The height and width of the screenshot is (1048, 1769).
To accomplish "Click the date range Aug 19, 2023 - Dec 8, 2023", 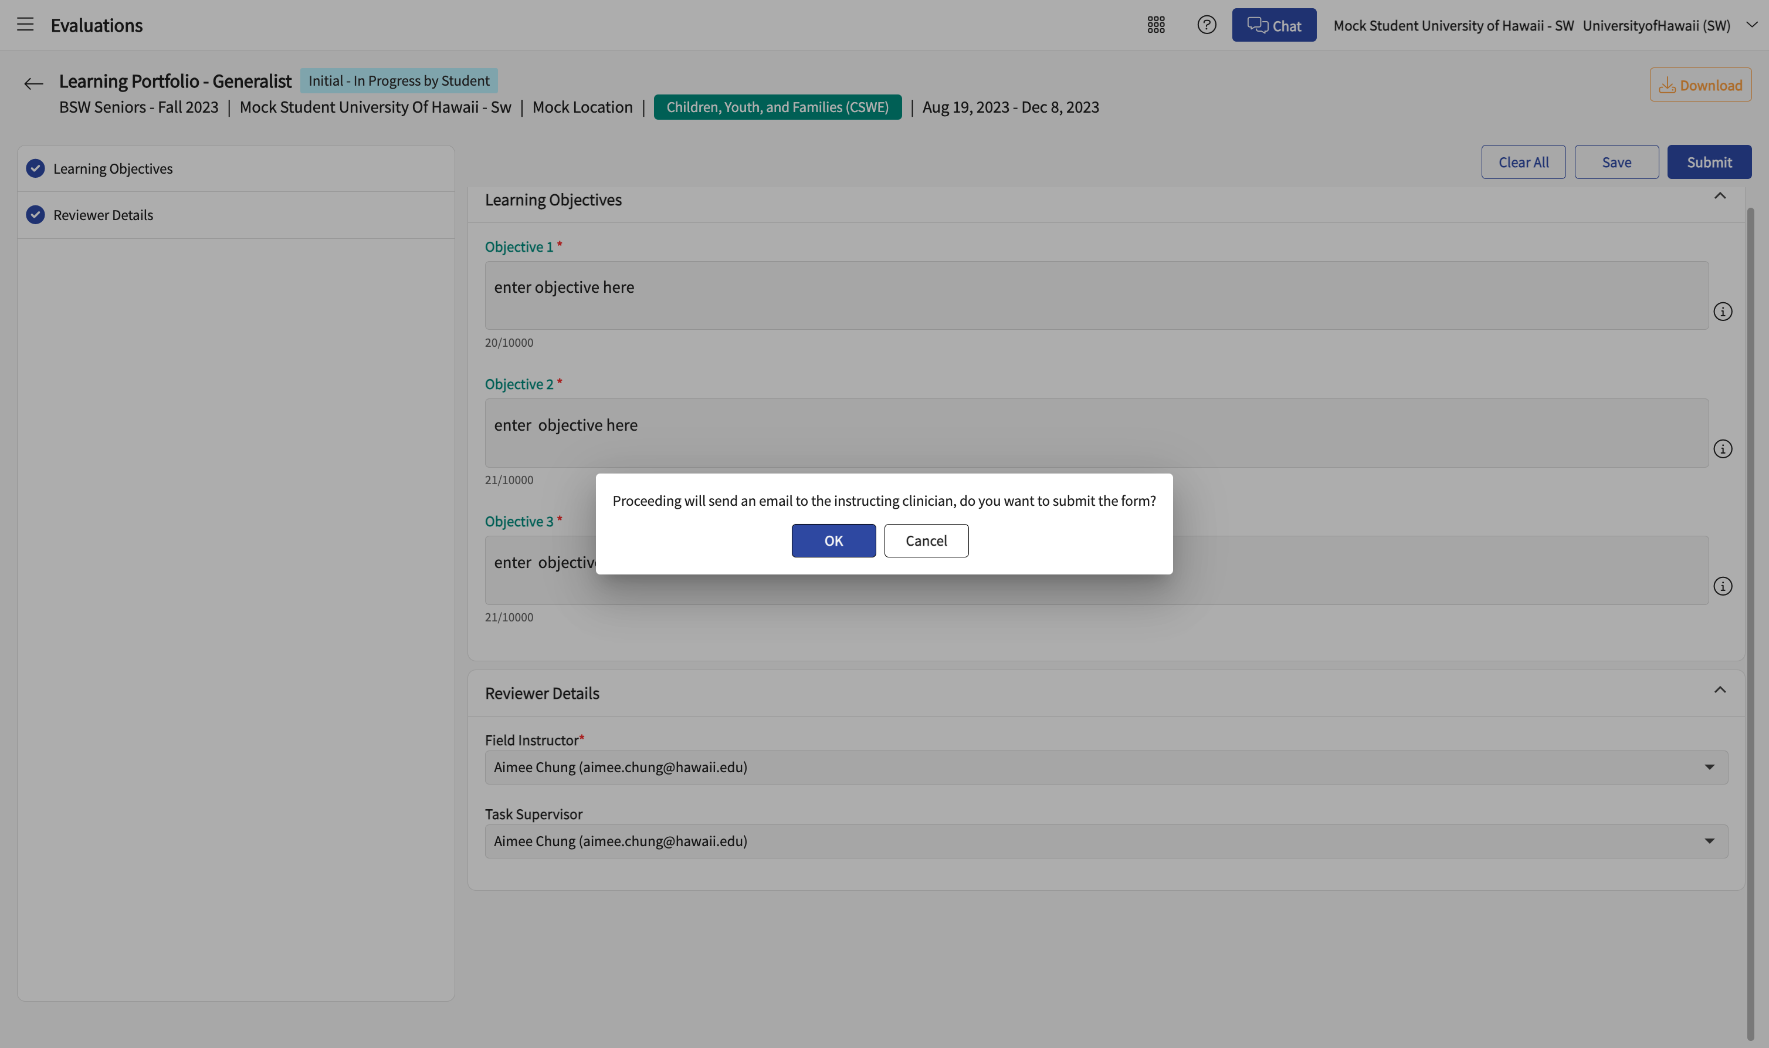I will (1011, 107).
